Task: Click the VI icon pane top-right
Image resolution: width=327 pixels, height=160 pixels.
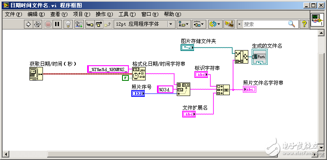Action: pos(317,20)
